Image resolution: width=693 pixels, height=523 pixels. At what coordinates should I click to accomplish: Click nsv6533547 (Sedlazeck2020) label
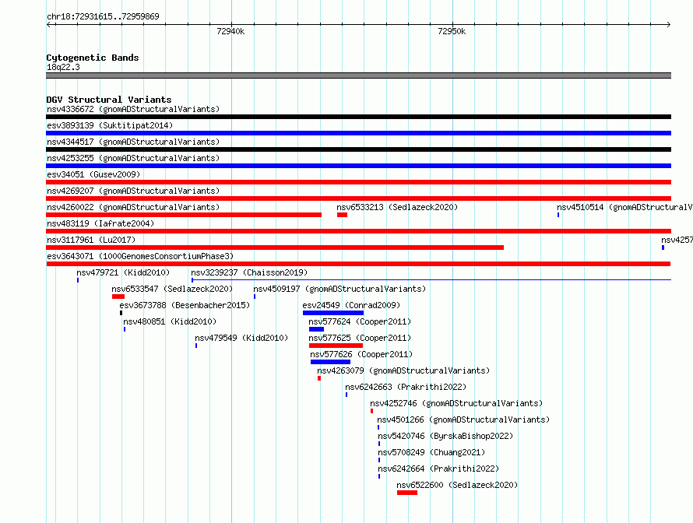pos(172,289)
